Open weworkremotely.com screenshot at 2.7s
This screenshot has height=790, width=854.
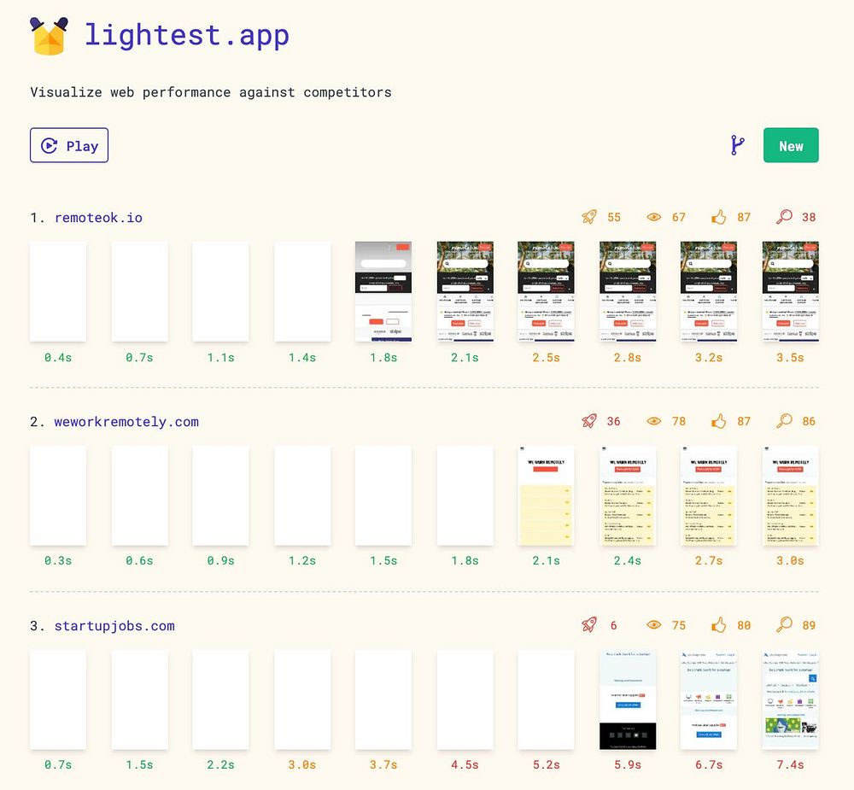tap(709, 496)
